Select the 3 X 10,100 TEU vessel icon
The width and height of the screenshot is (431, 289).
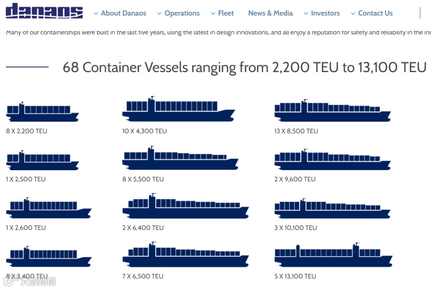(x=333, y=208)
